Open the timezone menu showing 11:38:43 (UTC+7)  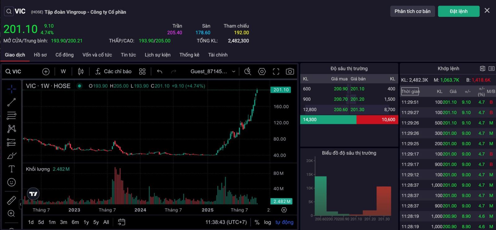pyautogui.click(x=226, y=222)
